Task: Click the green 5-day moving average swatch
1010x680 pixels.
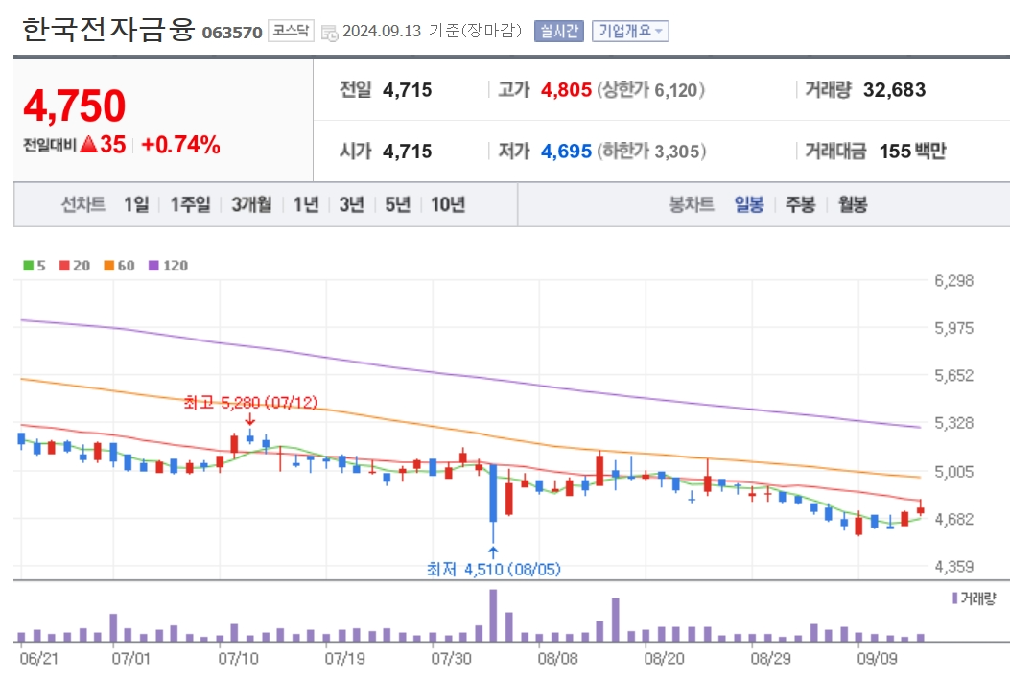Action: [29, 266]
